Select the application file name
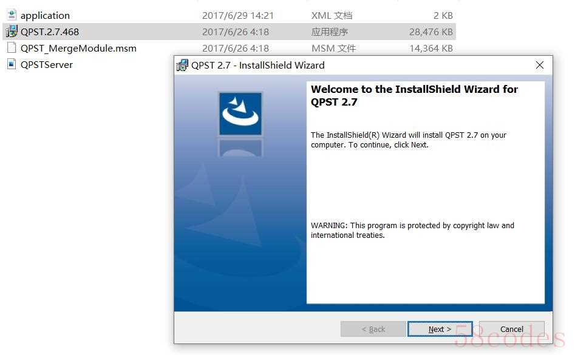The image size is (575, 355). 45,16
